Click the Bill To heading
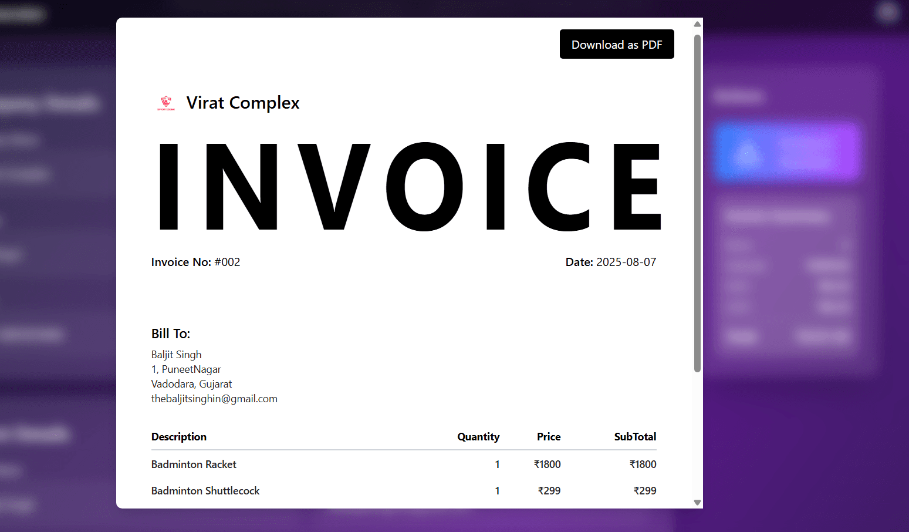The height and width of the screenshot is (532, 909). click(170, 333)
